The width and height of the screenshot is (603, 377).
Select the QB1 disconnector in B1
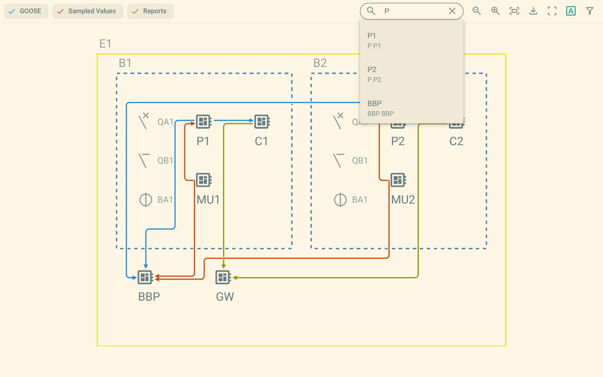pyautogui.click(x=145, y=161)
